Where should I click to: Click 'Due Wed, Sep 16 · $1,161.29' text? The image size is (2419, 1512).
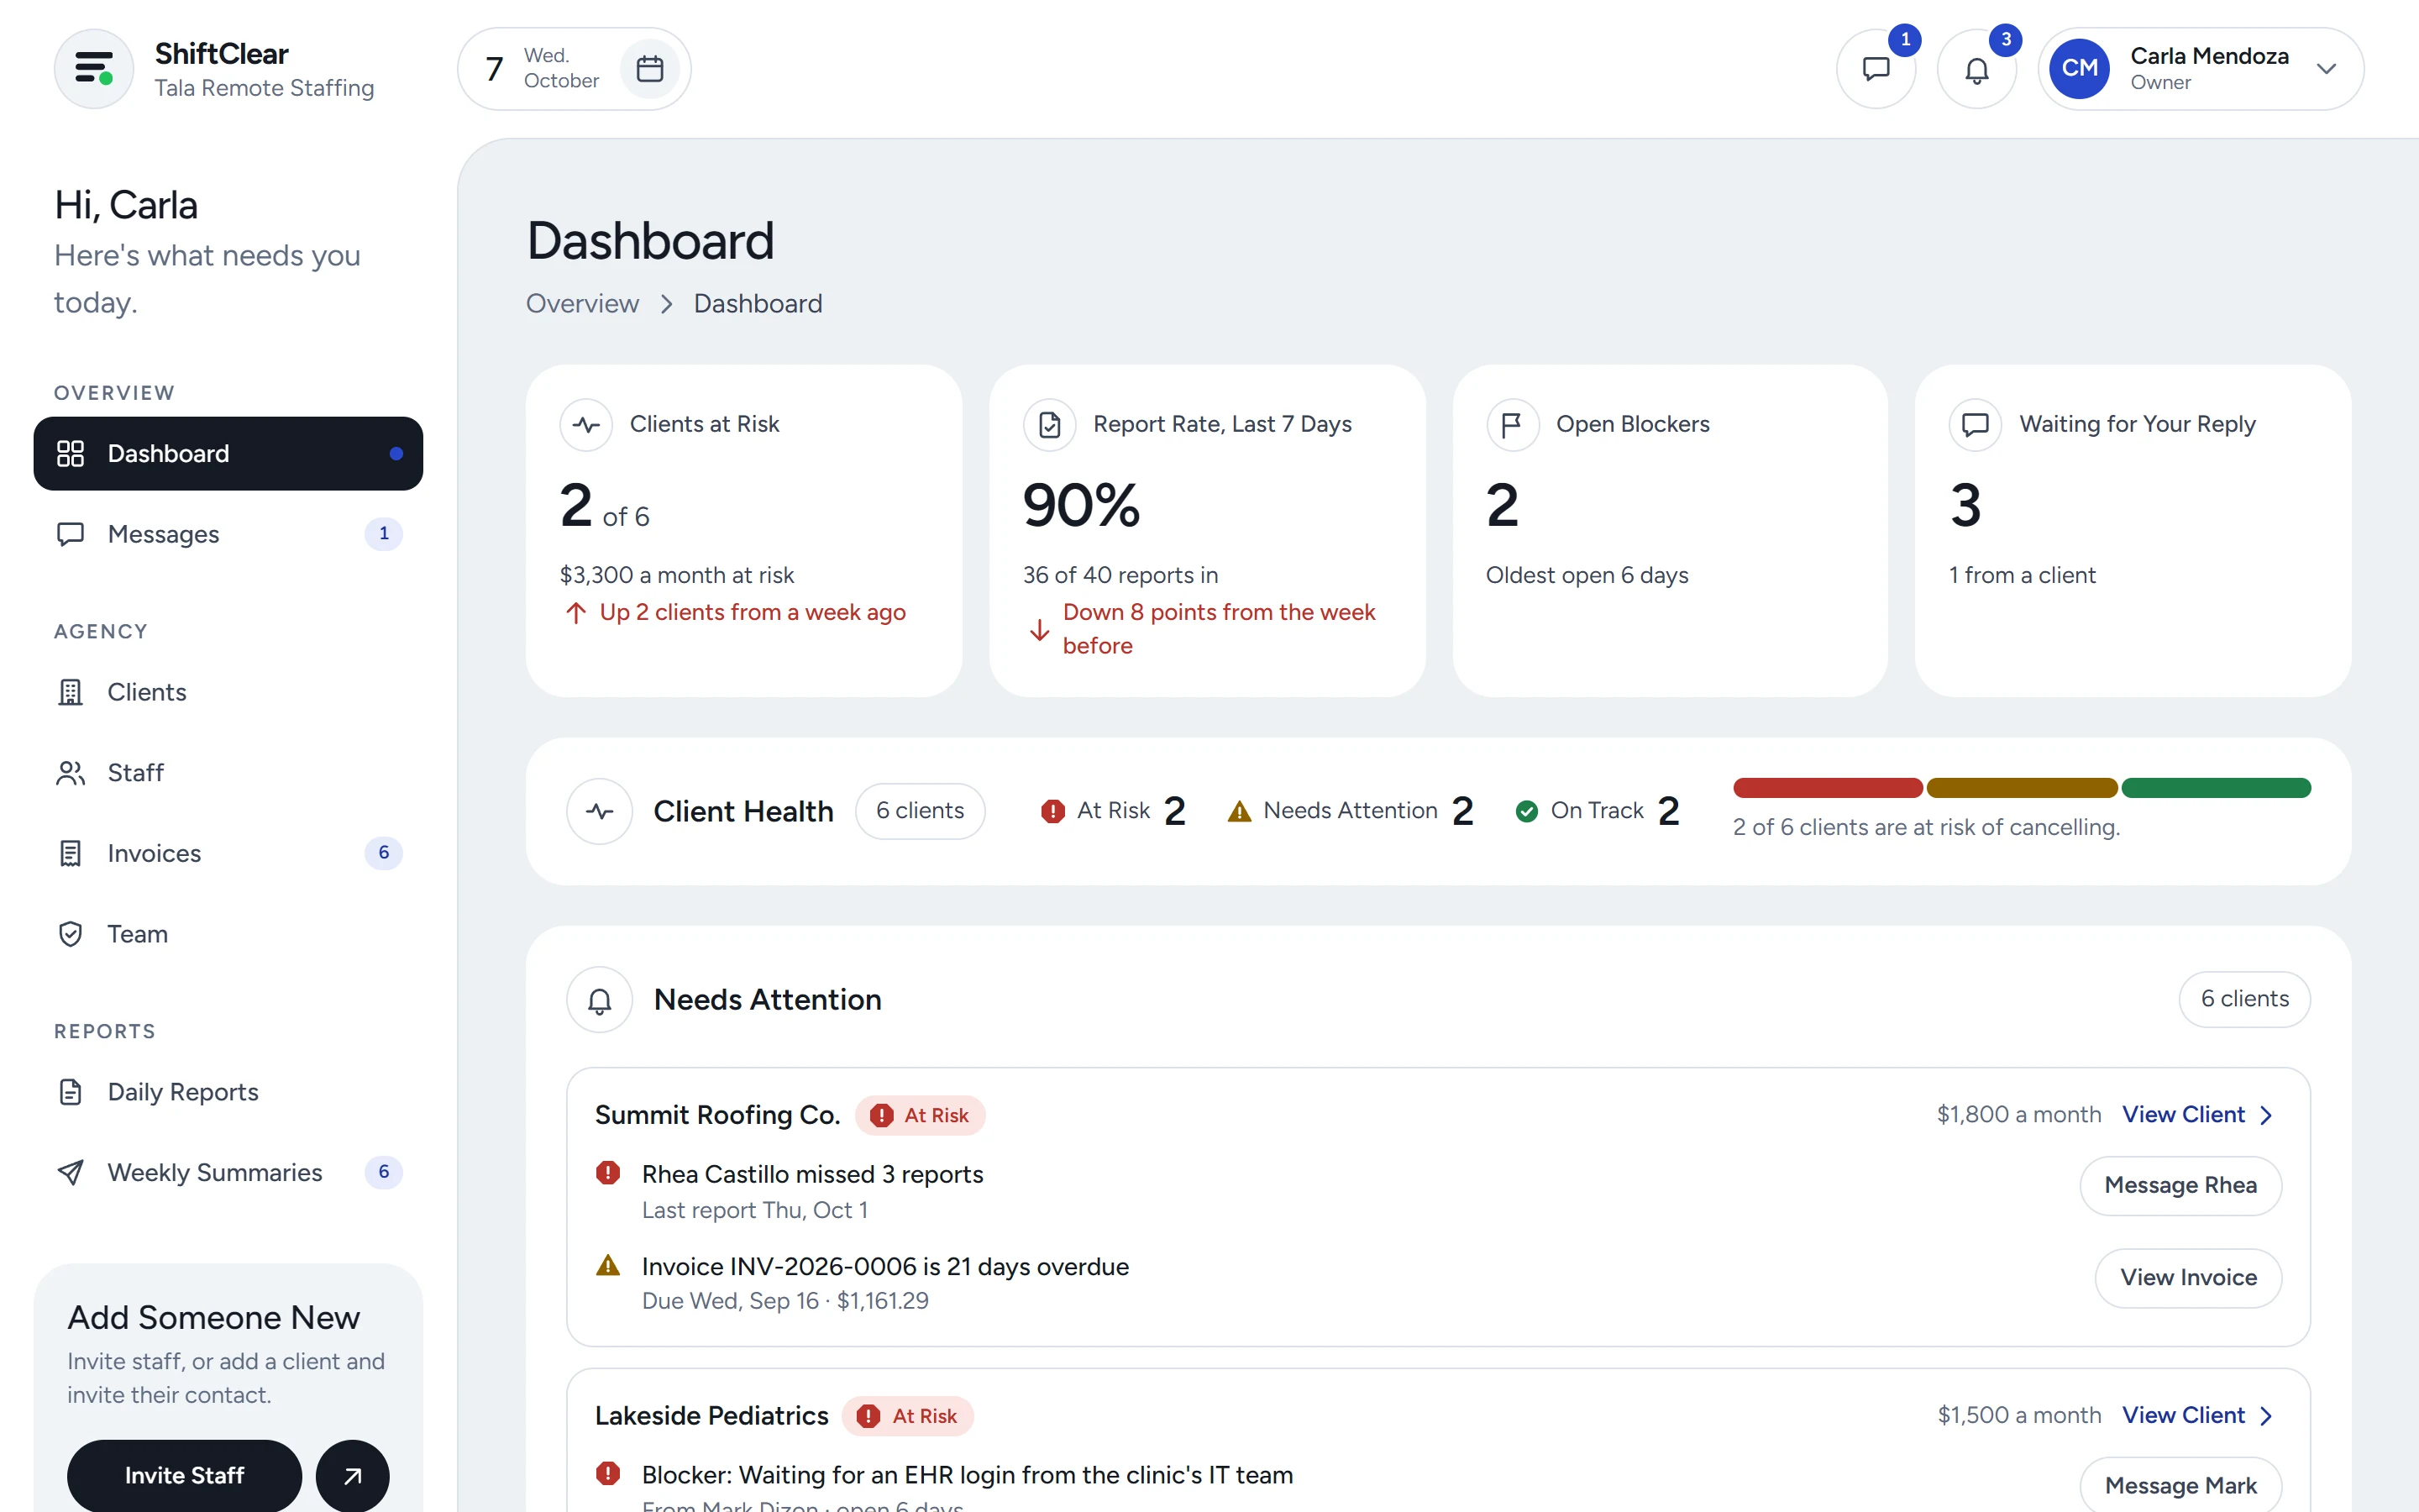(x=784, y=1301)
